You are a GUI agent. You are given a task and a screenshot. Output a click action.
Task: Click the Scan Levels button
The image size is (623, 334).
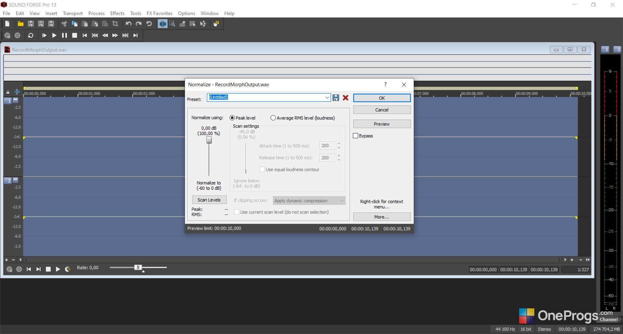tap(209, 200)
